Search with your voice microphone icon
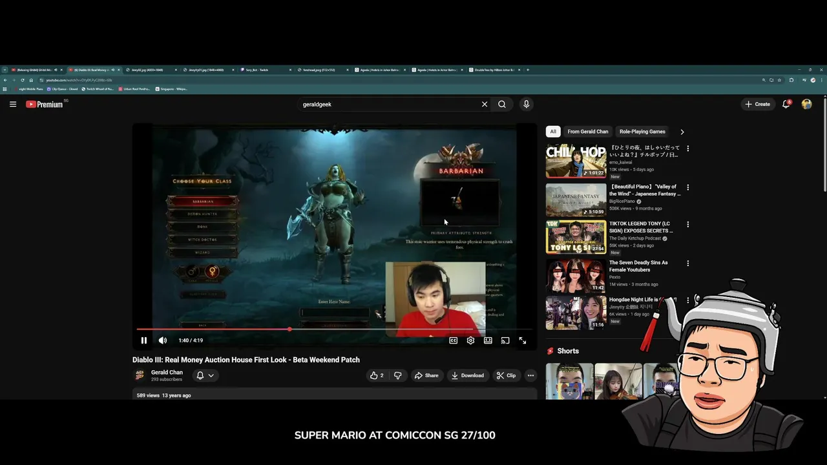The height and width of the screenshot is (465, 827). tap(526, 104)
